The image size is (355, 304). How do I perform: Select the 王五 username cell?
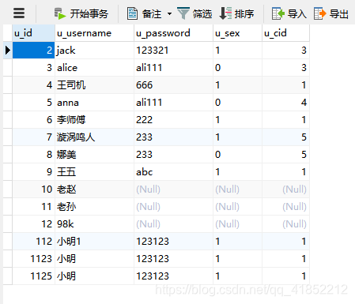tap(94, 172)
